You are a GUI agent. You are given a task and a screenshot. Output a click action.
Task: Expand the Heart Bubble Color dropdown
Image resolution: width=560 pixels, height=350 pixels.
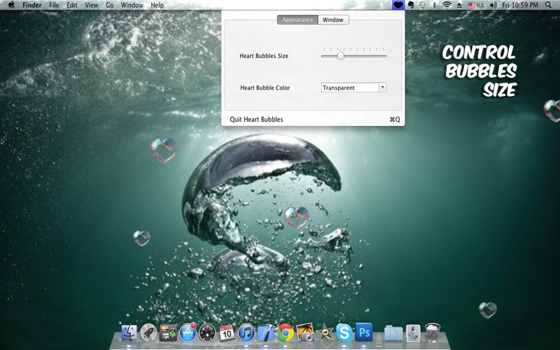[x=382, y=87]
